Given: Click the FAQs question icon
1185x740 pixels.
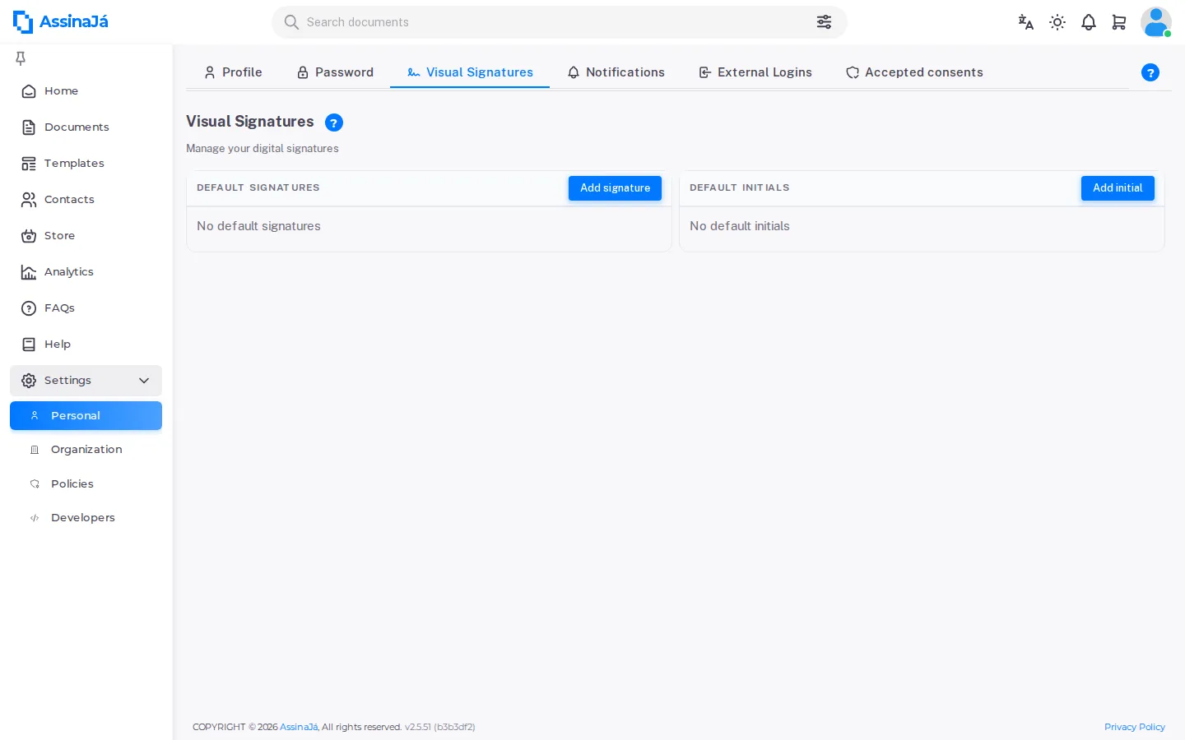Looking at the screenshot, I should coord(29,308).
